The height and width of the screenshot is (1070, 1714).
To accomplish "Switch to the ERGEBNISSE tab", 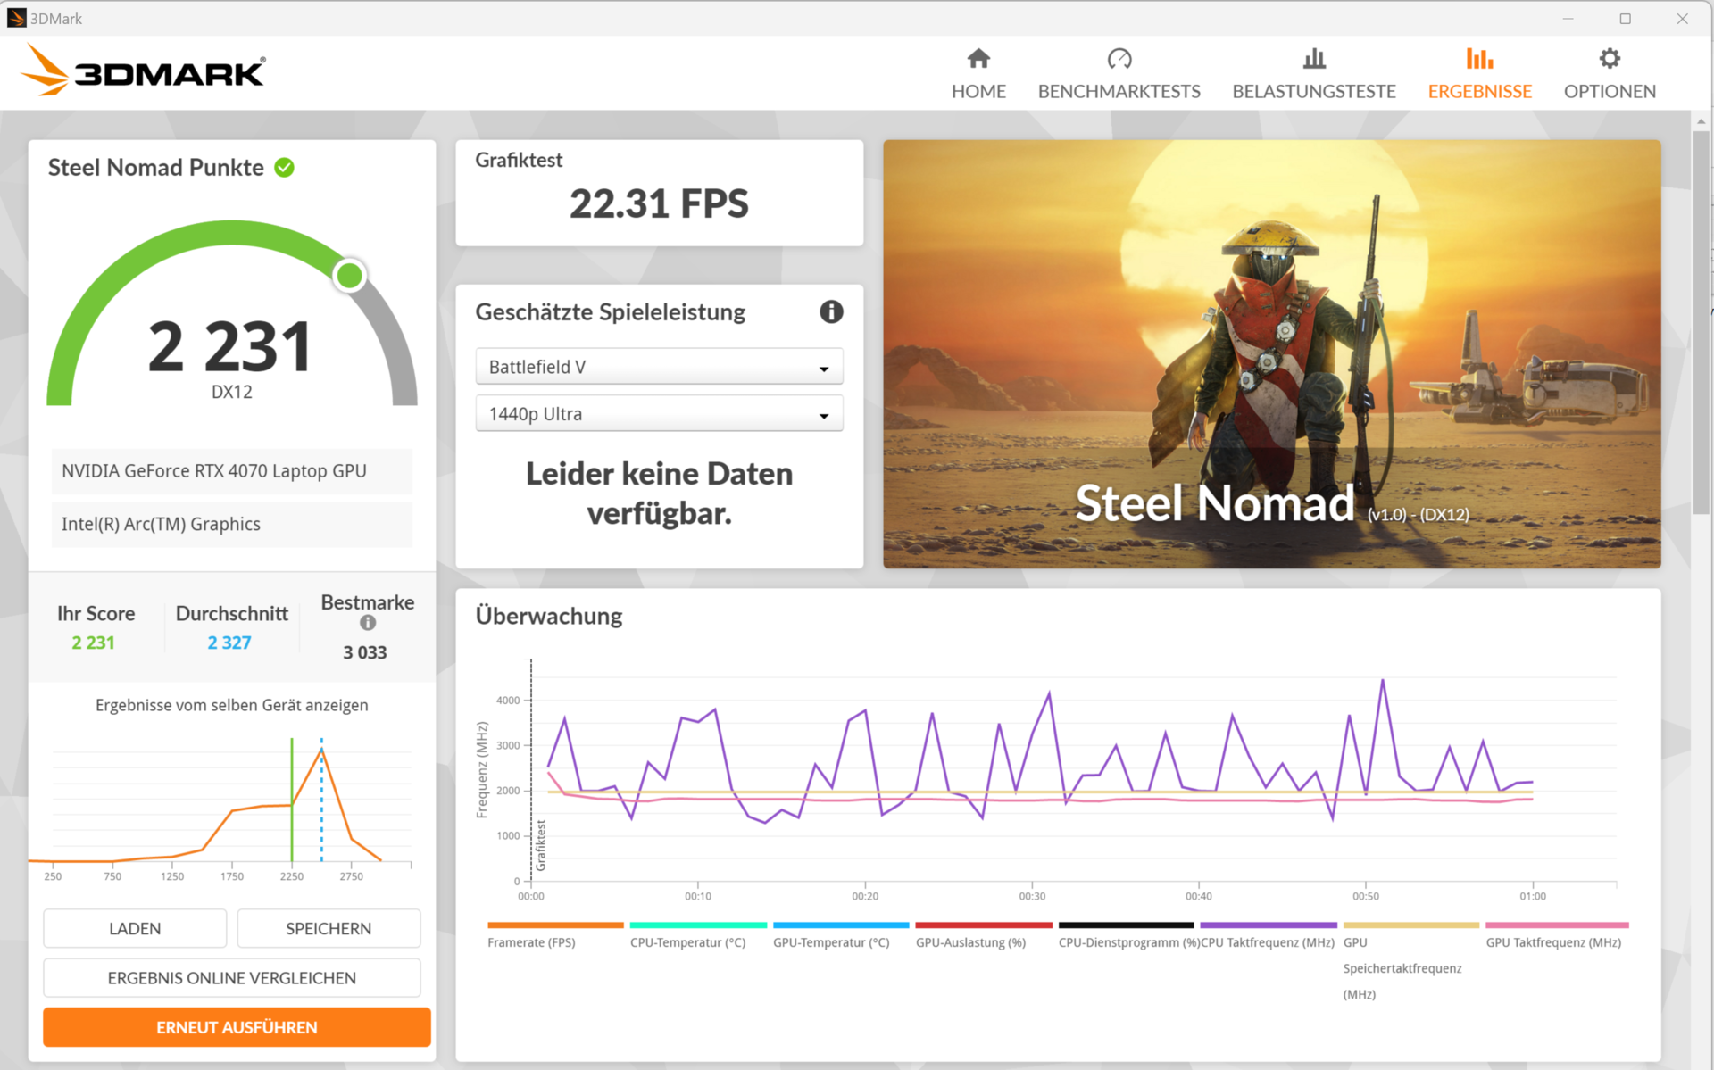I will (x=1479, y=91).
